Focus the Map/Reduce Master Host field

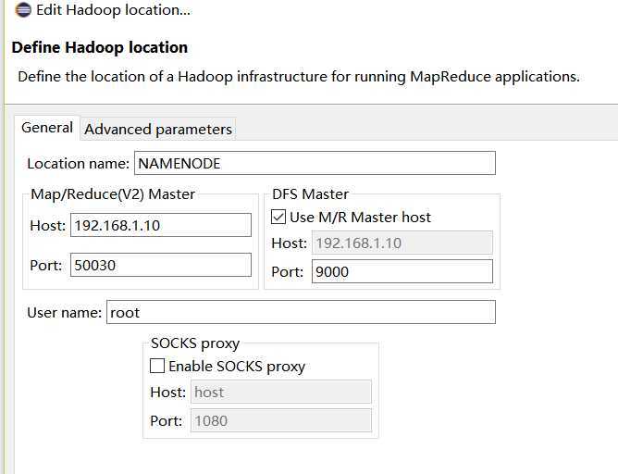click(x=160, y=225)
